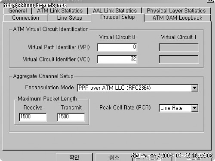The width and height of the screenshot is (215, 161).
Task: Open the AAL Link Statistics tab
Action: click(x=115, y=11)
